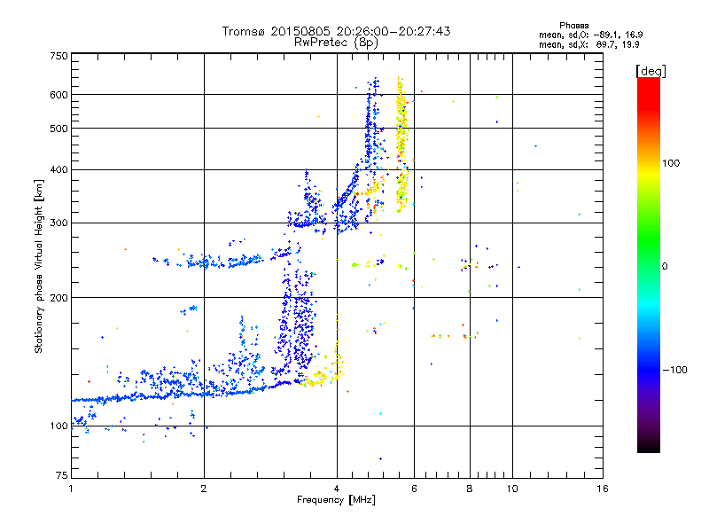Click the 'RwPretec (8p)' subtitle

pyautogui.click(x=336, y=43)
